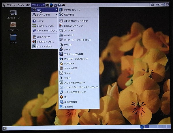Launch web browser globe icon in panel
The width and height of the screenshot is (173, 133).
click(x=51, y=5)
